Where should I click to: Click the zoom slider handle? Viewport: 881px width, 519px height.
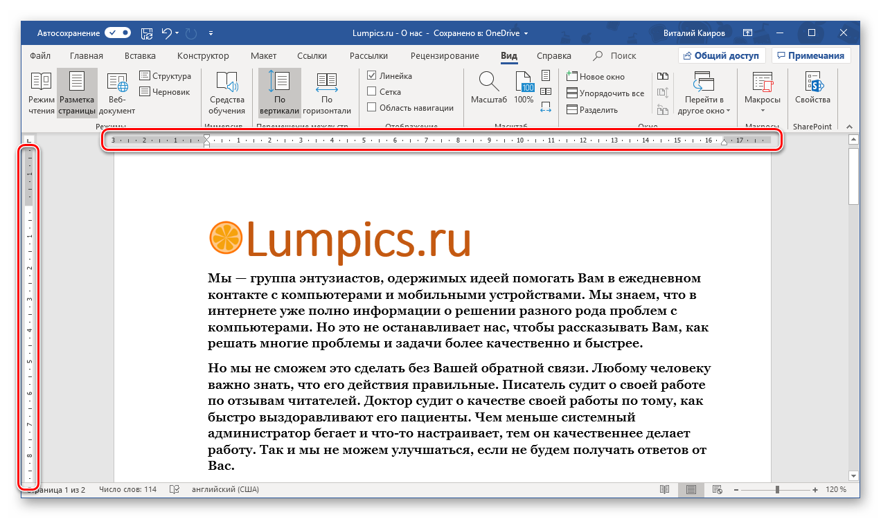click(x=778, y=489)
